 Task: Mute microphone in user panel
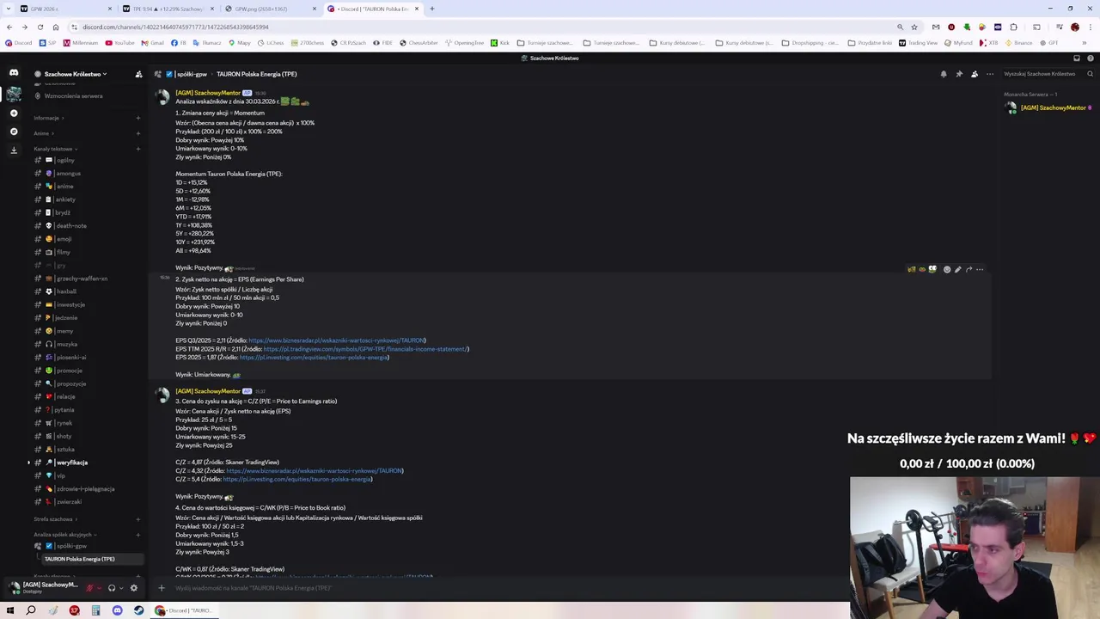pyautogui.click(x=89, y=588)
